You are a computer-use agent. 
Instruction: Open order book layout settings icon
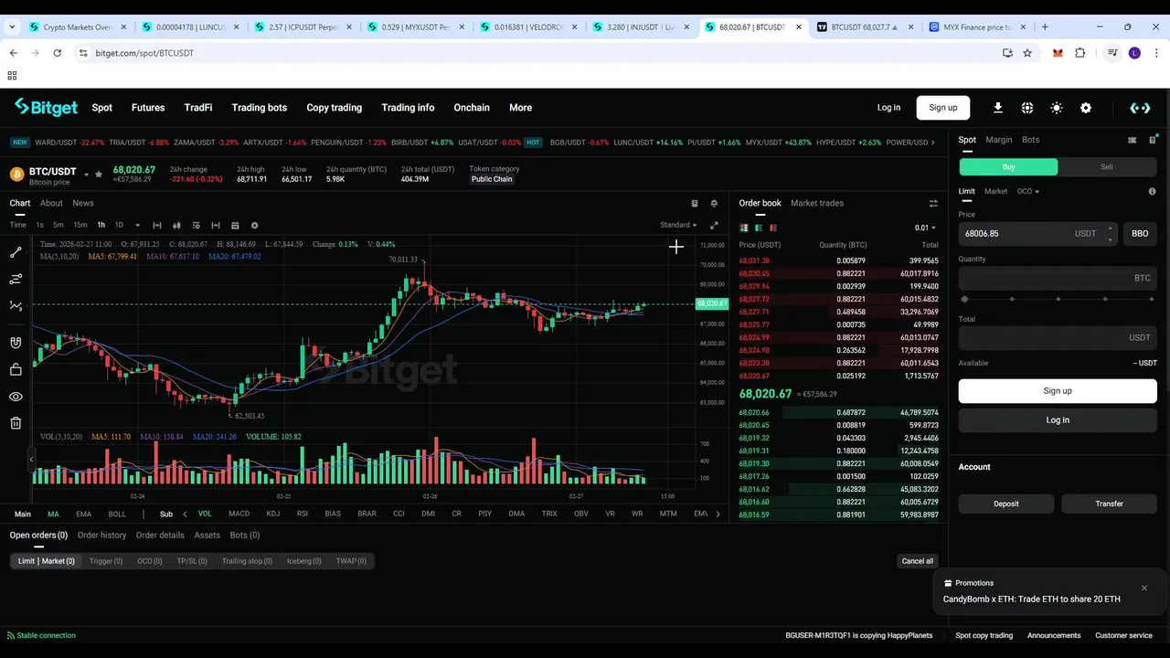[933, 204]
